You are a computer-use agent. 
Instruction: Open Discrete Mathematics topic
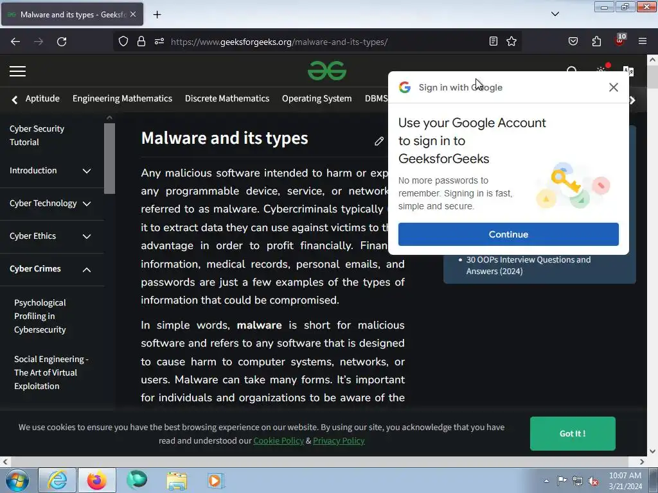tap(227, 98)
